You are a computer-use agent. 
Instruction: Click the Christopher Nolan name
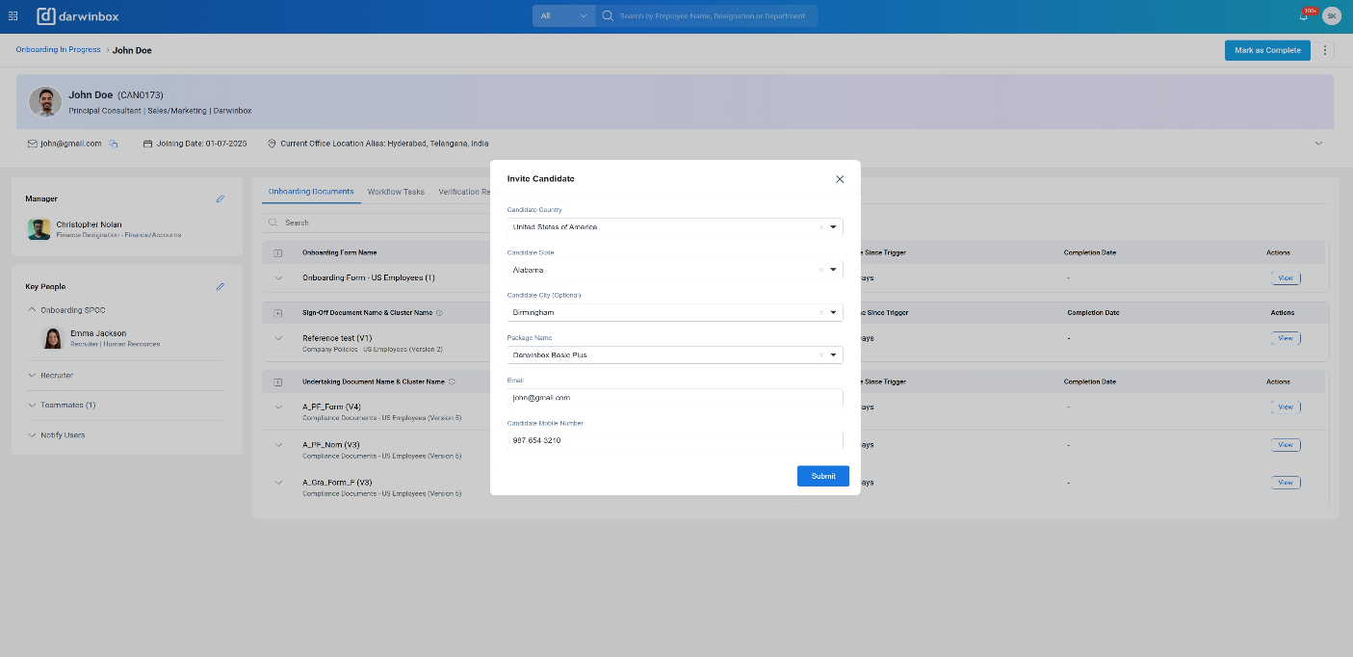tap(89, 224)
